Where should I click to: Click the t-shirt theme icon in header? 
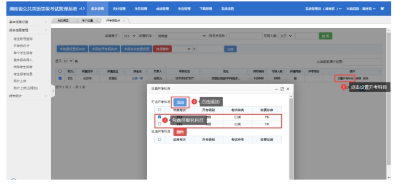[383, 9]
